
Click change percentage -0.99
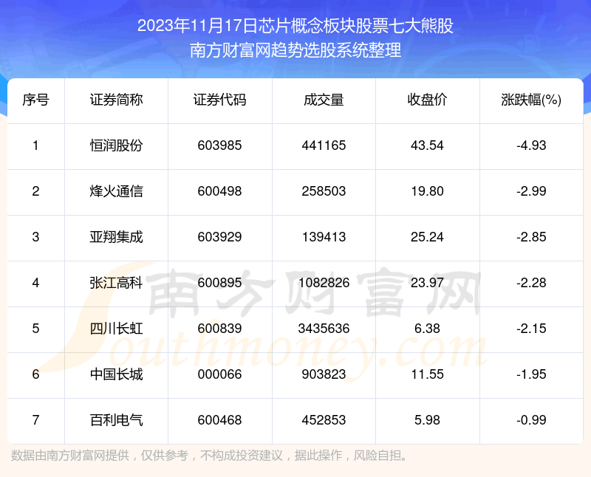click(531, 420)
